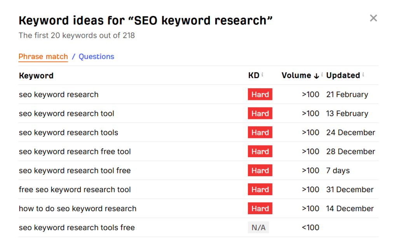The width and height of the screenshot is (398, 238).
Task: Click the Keyword column header
Action: (x=36, y=75)
